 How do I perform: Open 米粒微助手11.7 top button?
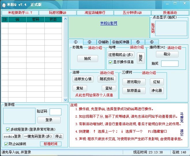click(x=20, y=13)
